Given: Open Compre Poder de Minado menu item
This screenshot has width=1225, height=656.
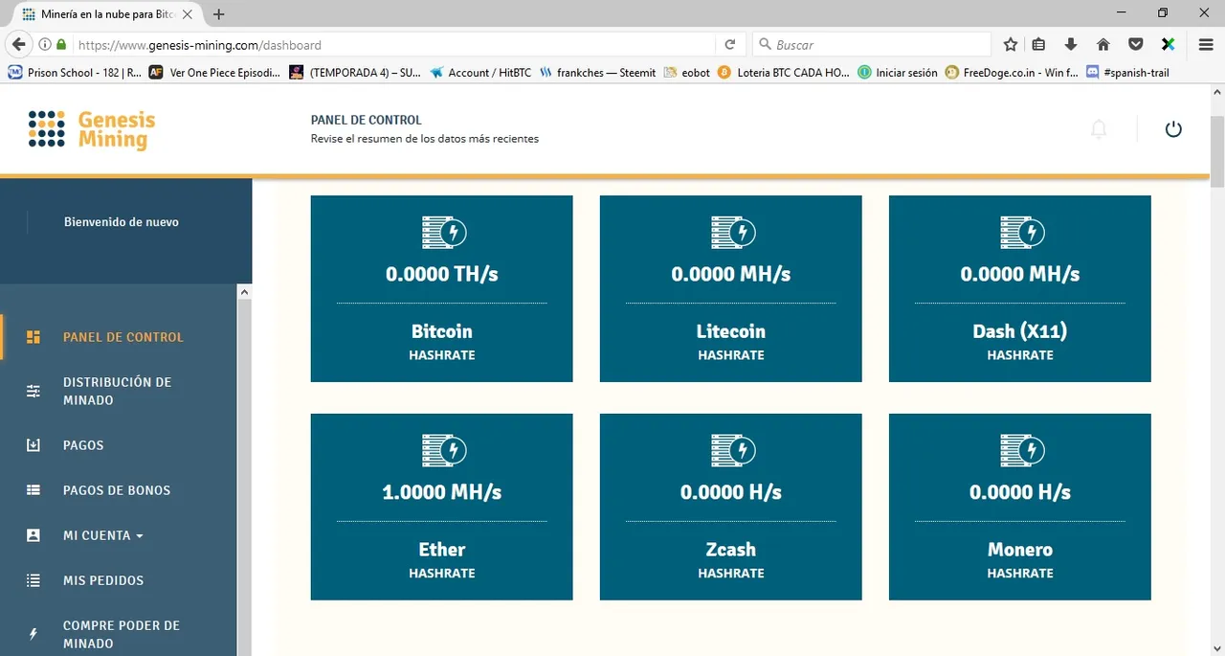Looking at the screenshot, I should pyautogui.click(x=122, y=634).
